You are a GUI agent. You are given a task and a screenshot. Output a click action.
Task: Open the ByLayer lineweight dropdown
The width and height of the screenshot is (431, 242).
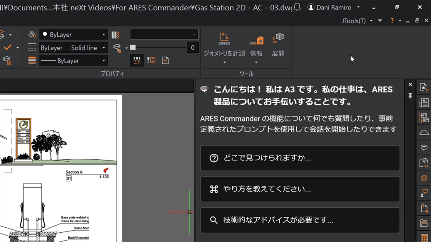click(x=73, y=60)
